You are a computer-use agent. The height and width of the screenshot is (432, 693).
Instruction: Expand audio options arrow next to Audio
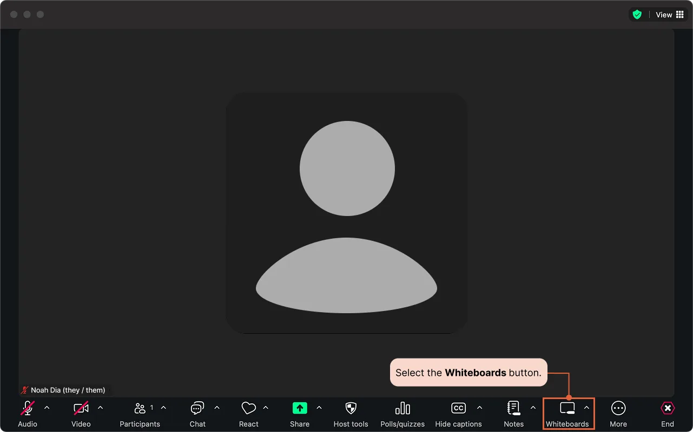(x=47, y=408)
